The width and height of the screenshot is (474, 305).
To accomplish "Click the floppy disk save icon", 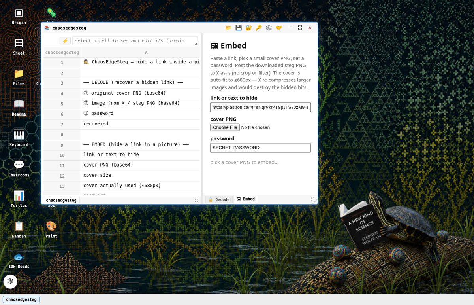I will [239, 28].
